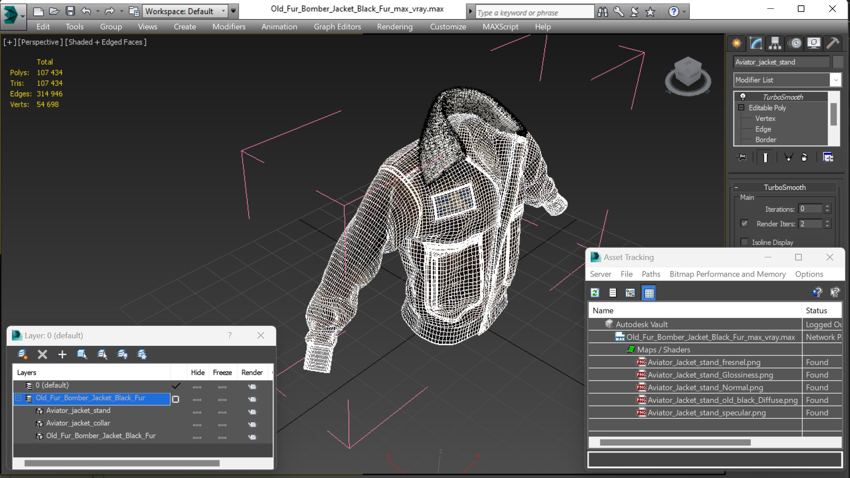Click the Pin Stack icon
This screenshot has width=850, height=478.
741,157
